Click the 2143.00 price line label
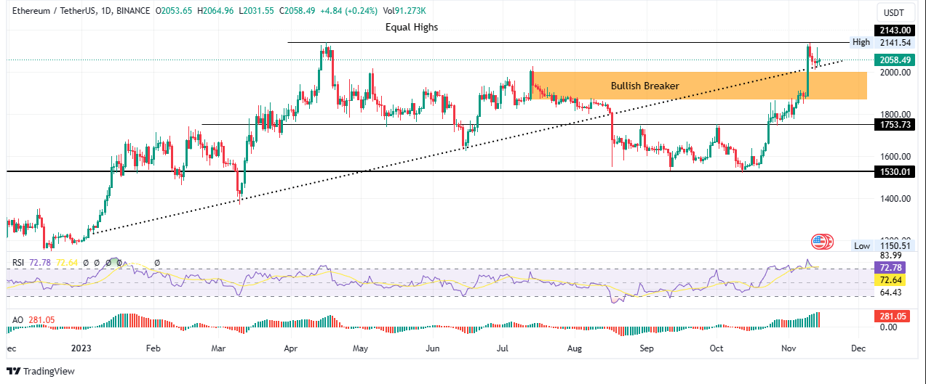Screen dimensions: 926x384 (893, 30)
